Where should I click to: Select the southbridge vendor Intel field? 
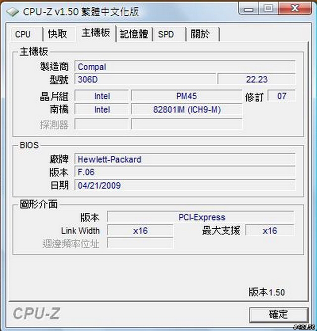102,109
